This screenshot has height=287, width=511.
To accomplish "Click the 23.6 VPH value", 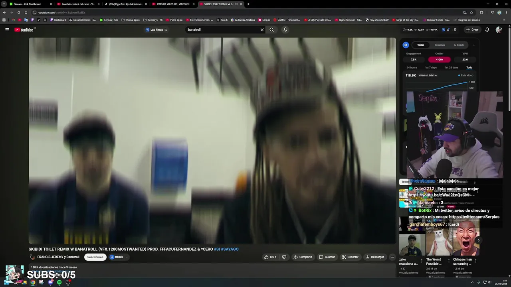I will click(465, 59).
